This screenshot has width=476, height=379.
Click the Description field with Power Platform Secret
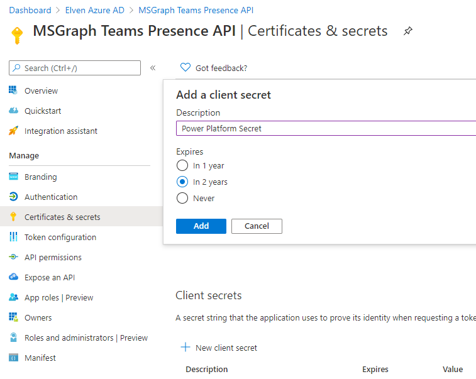click(x=326, y=128)
